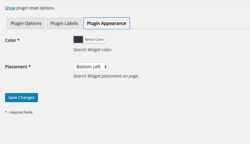The image size is (250, 144).
Task: Open the Placement dropdown showing Bottom Left
Action: (x=91, y=67)
